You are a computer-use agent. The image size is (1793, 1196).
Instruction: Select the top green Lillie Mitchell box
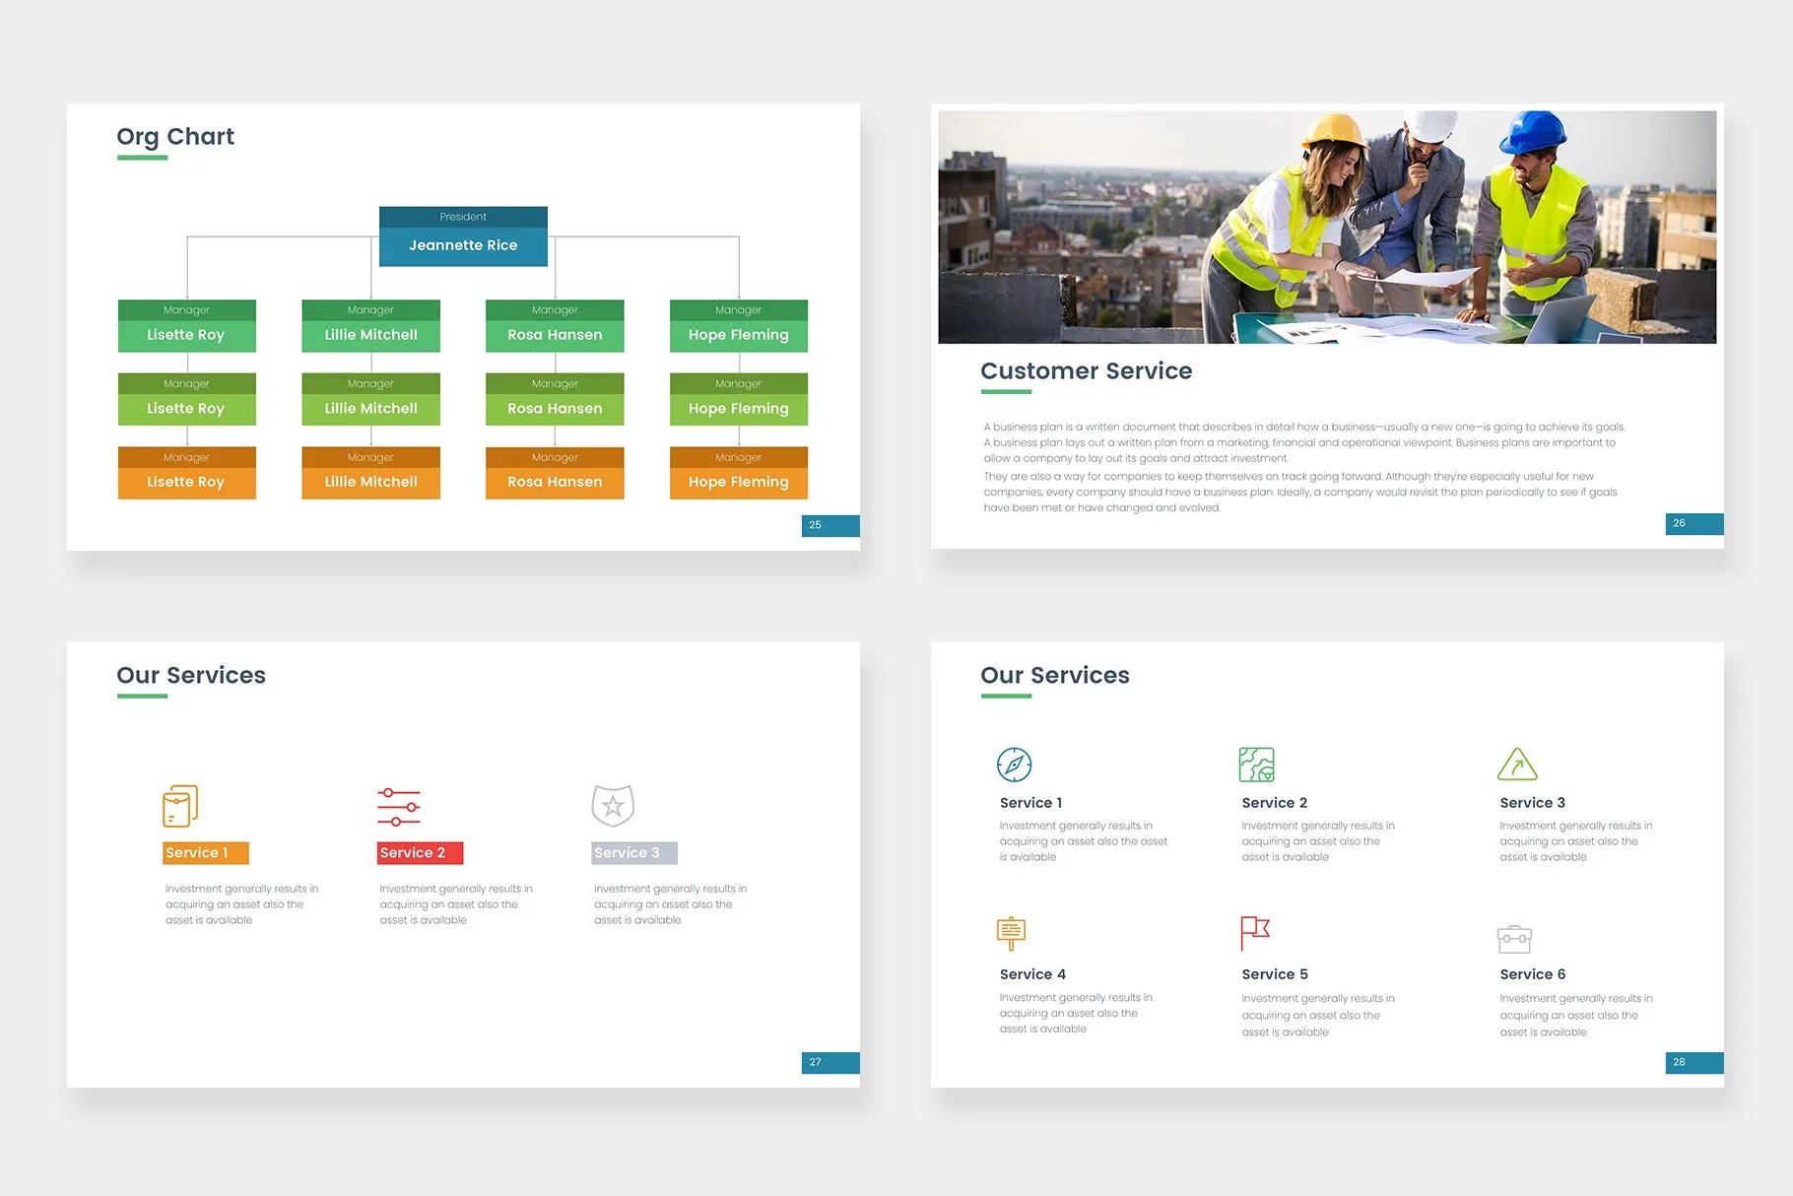click(370, 326)
